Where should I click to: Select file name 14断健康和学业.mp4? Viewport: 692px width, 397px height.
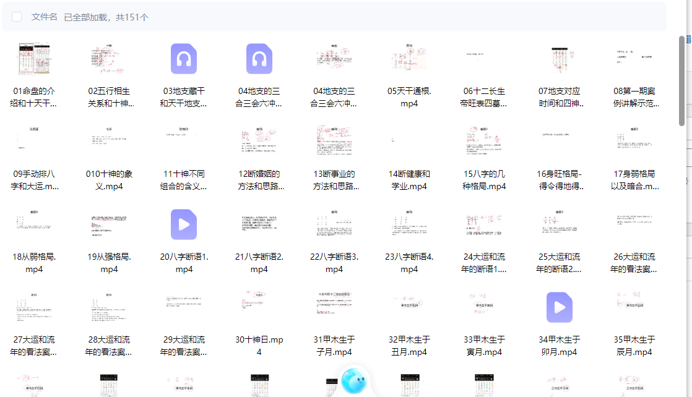[x=409, y=180]
